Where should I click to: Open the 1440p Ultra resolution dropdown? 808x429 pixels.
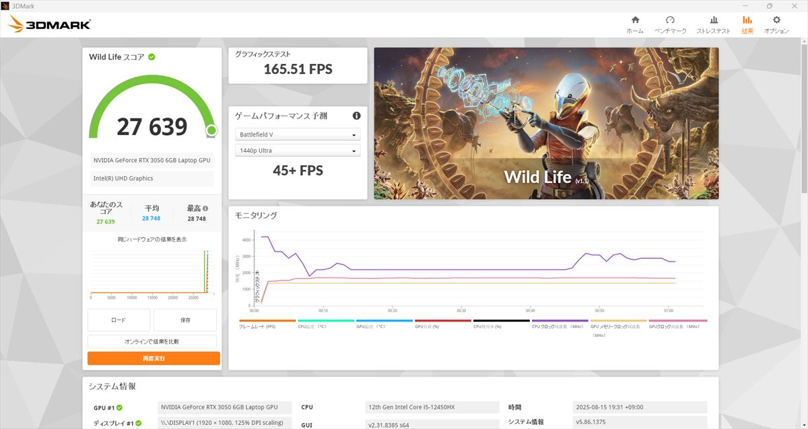point(297,151)
